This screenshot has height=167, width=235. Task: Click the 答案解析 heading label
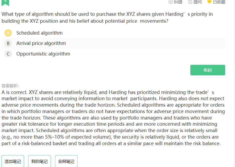click(10, 86)
